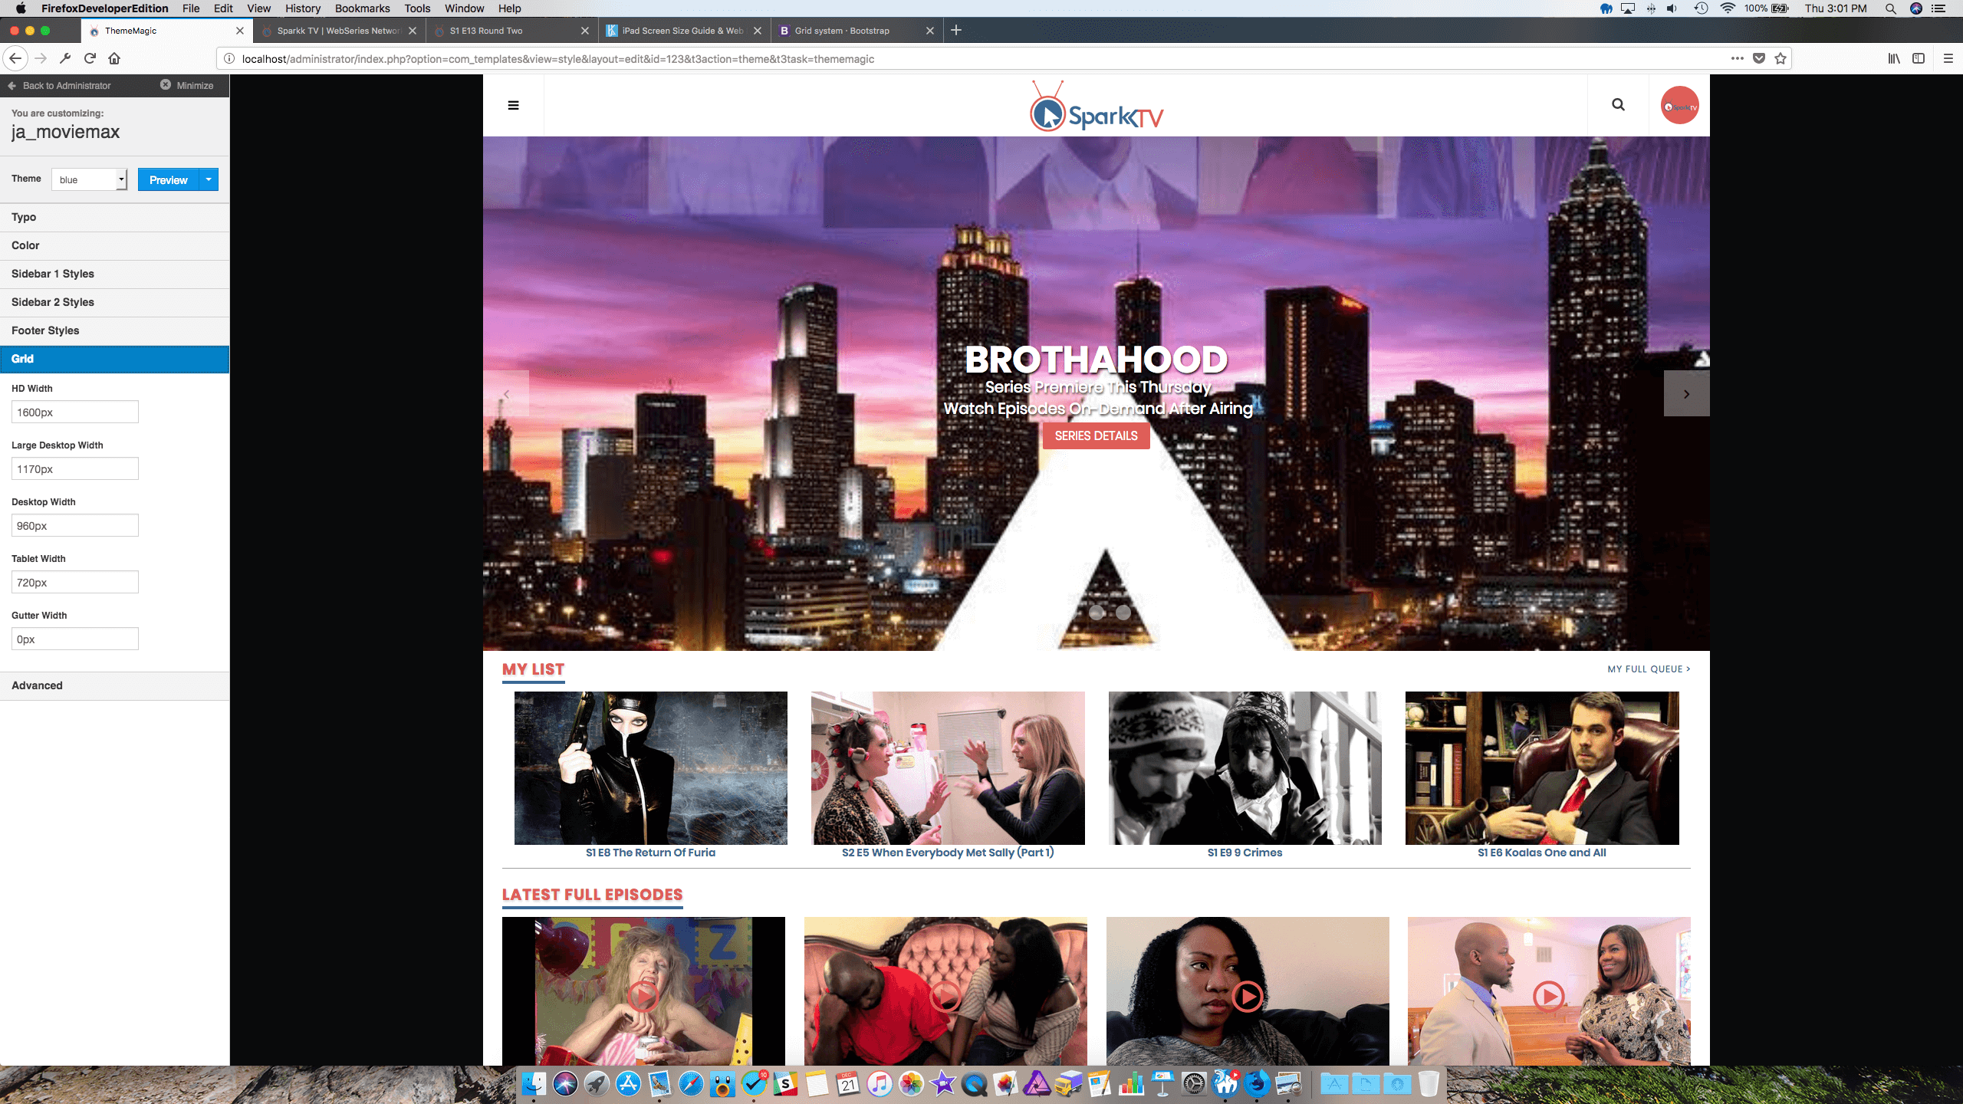The height and width of the screenshot is (1104, 1963).
Task: Click the Gutter Width input field
Action: (x=74, y=639)
